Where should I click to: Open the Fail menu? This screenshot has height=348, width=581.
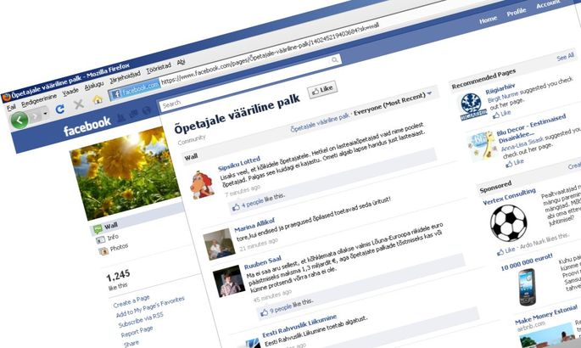click(x=11, y=107)
